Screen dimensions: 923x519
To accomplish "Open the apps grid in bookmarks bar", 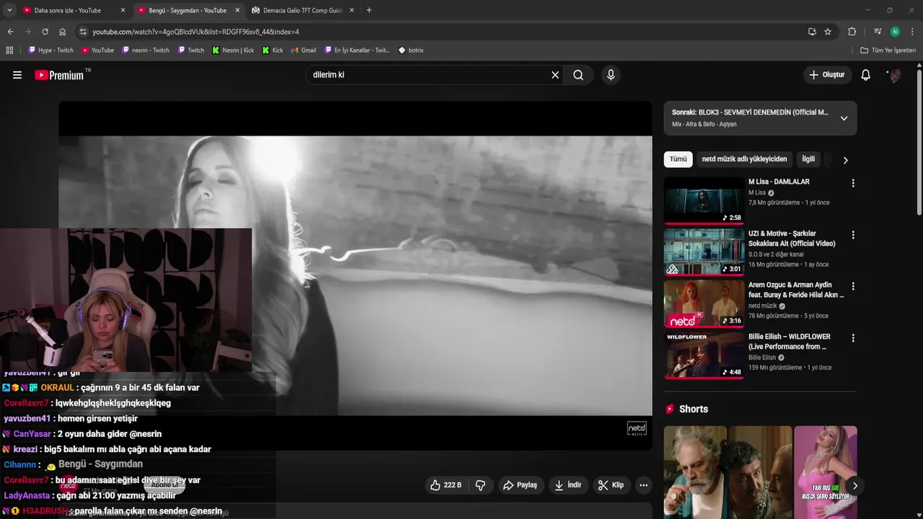I will pos(9,50).
